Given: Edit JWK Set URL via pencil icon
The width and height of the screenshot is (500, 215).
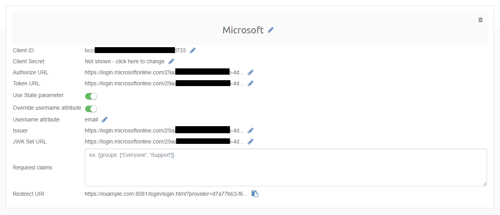Looking at the screenshot, I should click(250, 141).
